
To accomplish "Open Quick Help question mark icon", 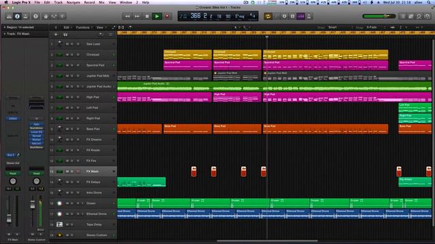I will pos(35,16).
